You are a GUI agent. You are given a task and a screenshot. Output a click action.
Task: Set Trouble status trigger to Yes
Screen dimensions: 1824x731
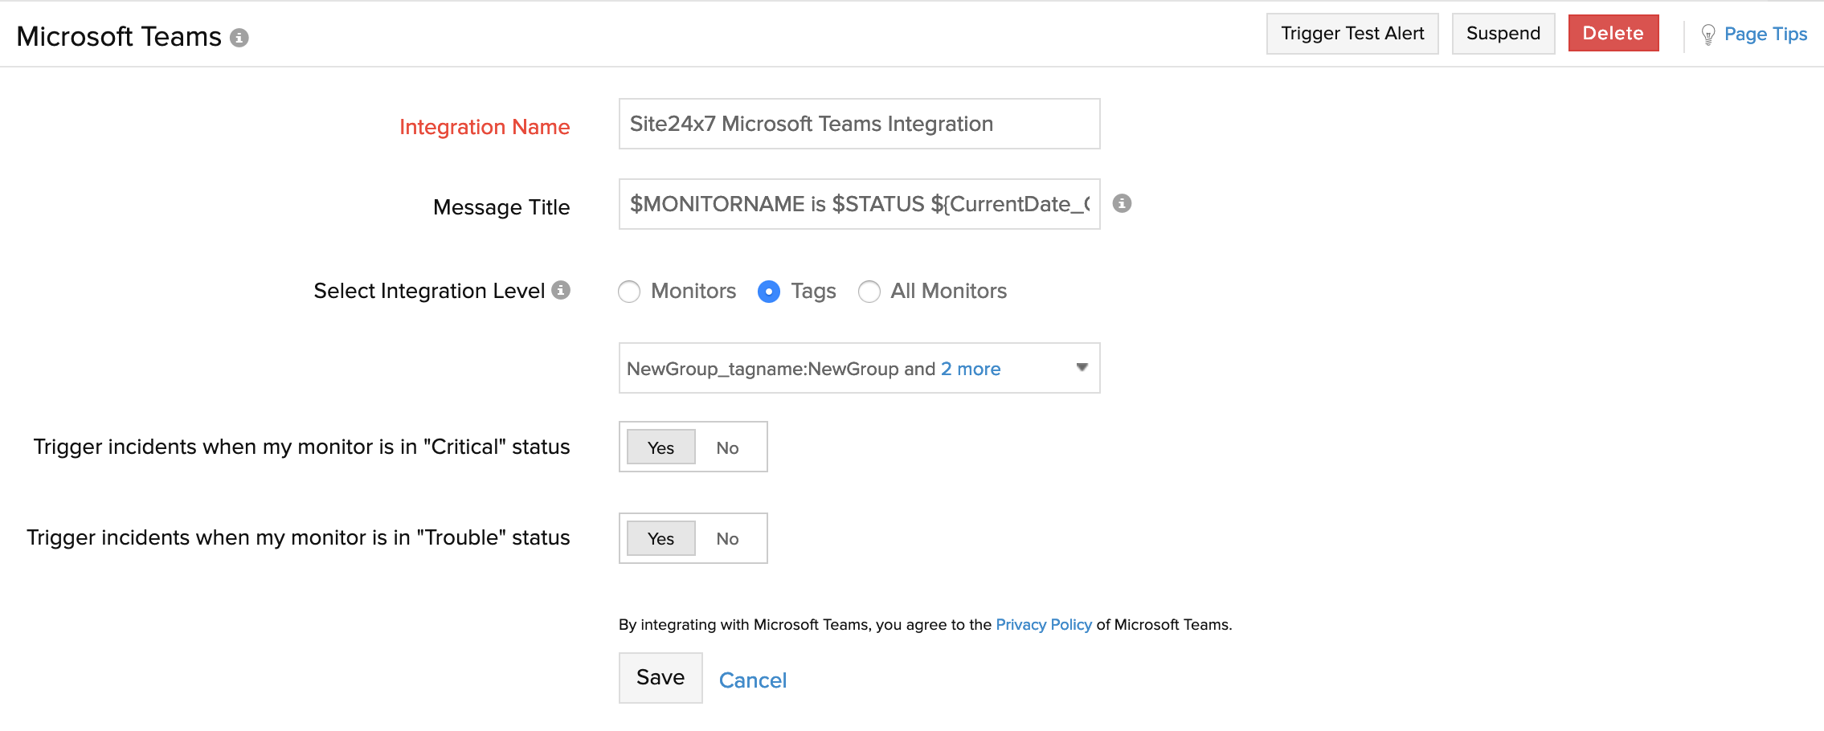pyautogui.click(x=660, y=538)
